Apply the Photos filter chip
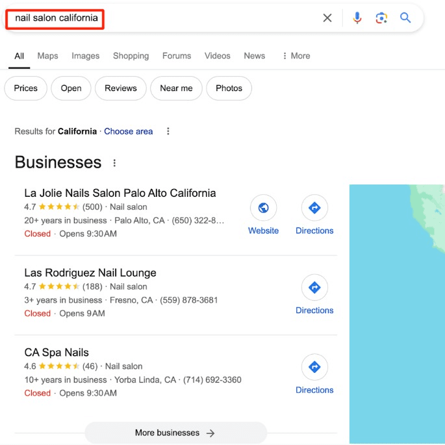The width and height of the screenshot is (445, 445). tap(229, 88)
